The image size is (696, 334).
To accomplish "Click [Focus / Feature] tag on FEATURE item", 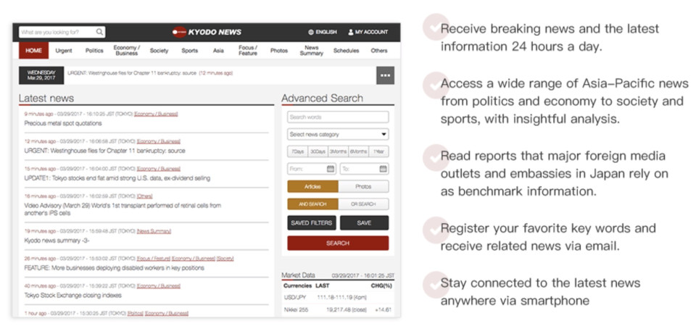I will pyautogui.click(x=153, y=259).
